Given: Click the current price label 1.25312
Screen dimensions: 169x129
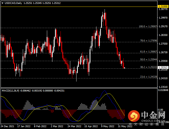Looking at the screenshot, I should (x=163, y=68).
